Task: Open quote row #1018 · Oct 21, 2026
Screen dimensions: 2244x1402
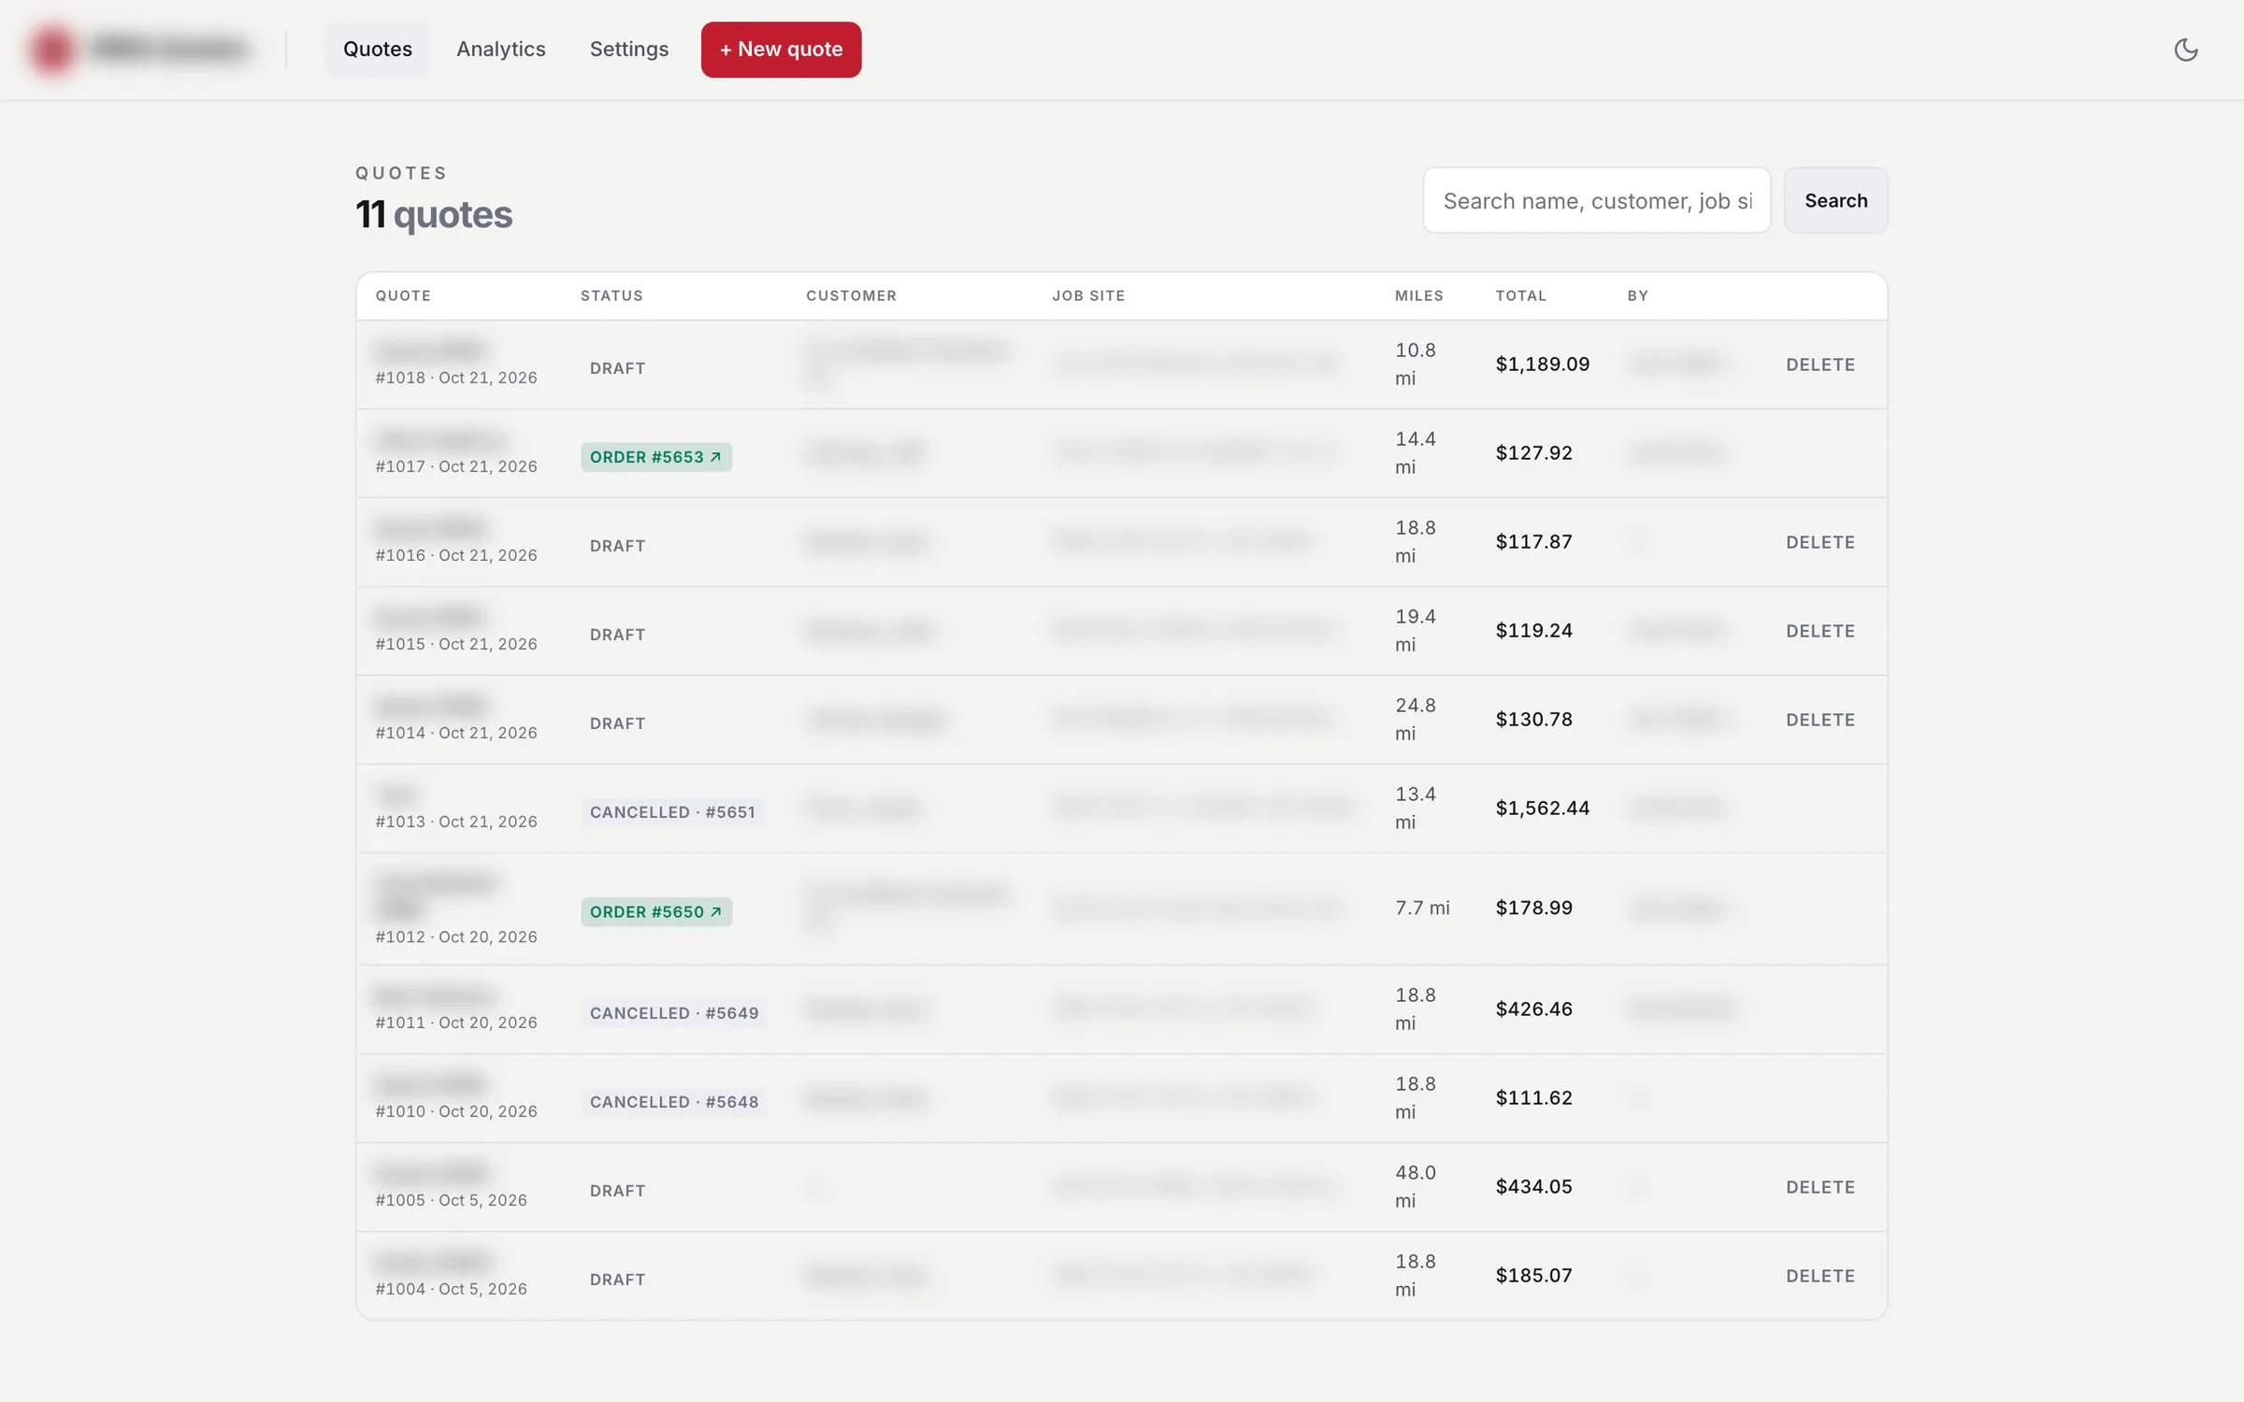Action: pyautogui.click(x=1121, y=365)
